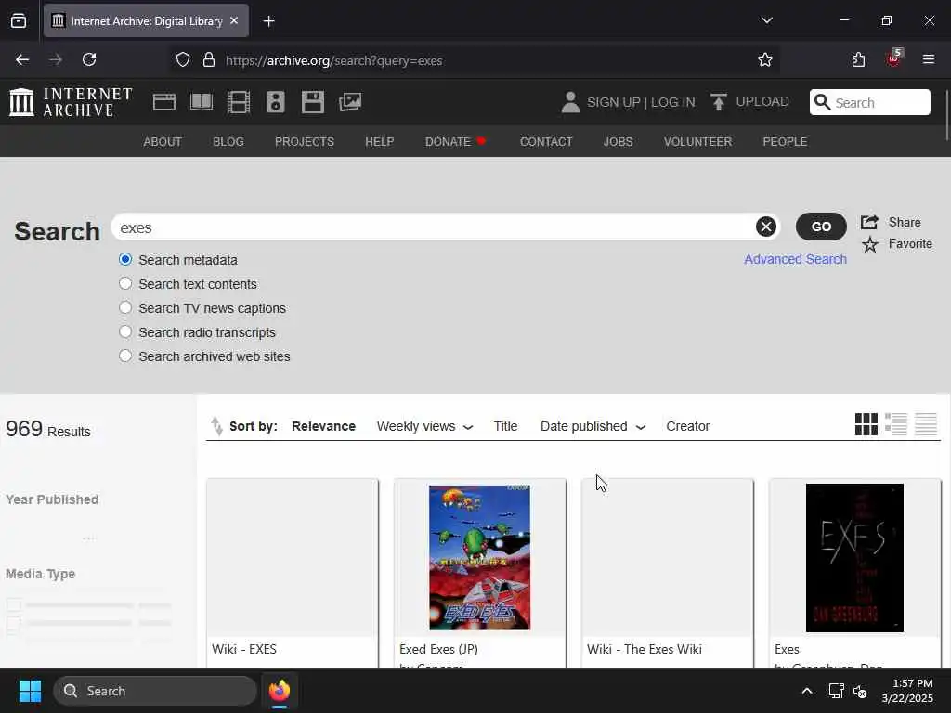The image size is (951, 713).
Task: Open the DONATE menu item
Action: pos(448,142)
